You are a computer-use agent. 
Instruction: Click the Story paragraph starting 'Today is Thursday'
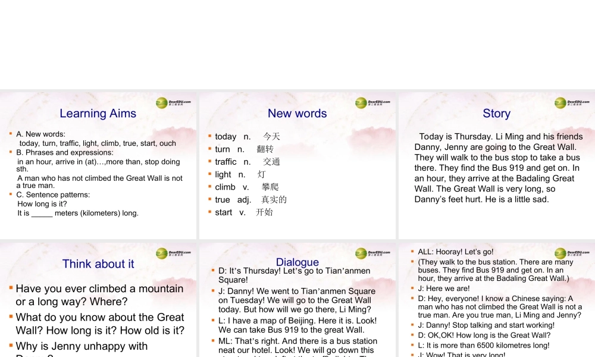point(498,168)
